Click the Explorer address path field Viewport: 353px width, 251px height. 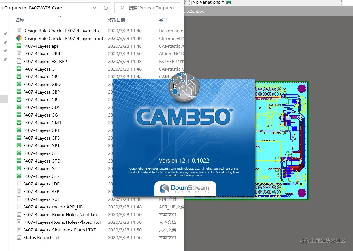(x=45, y=8)
